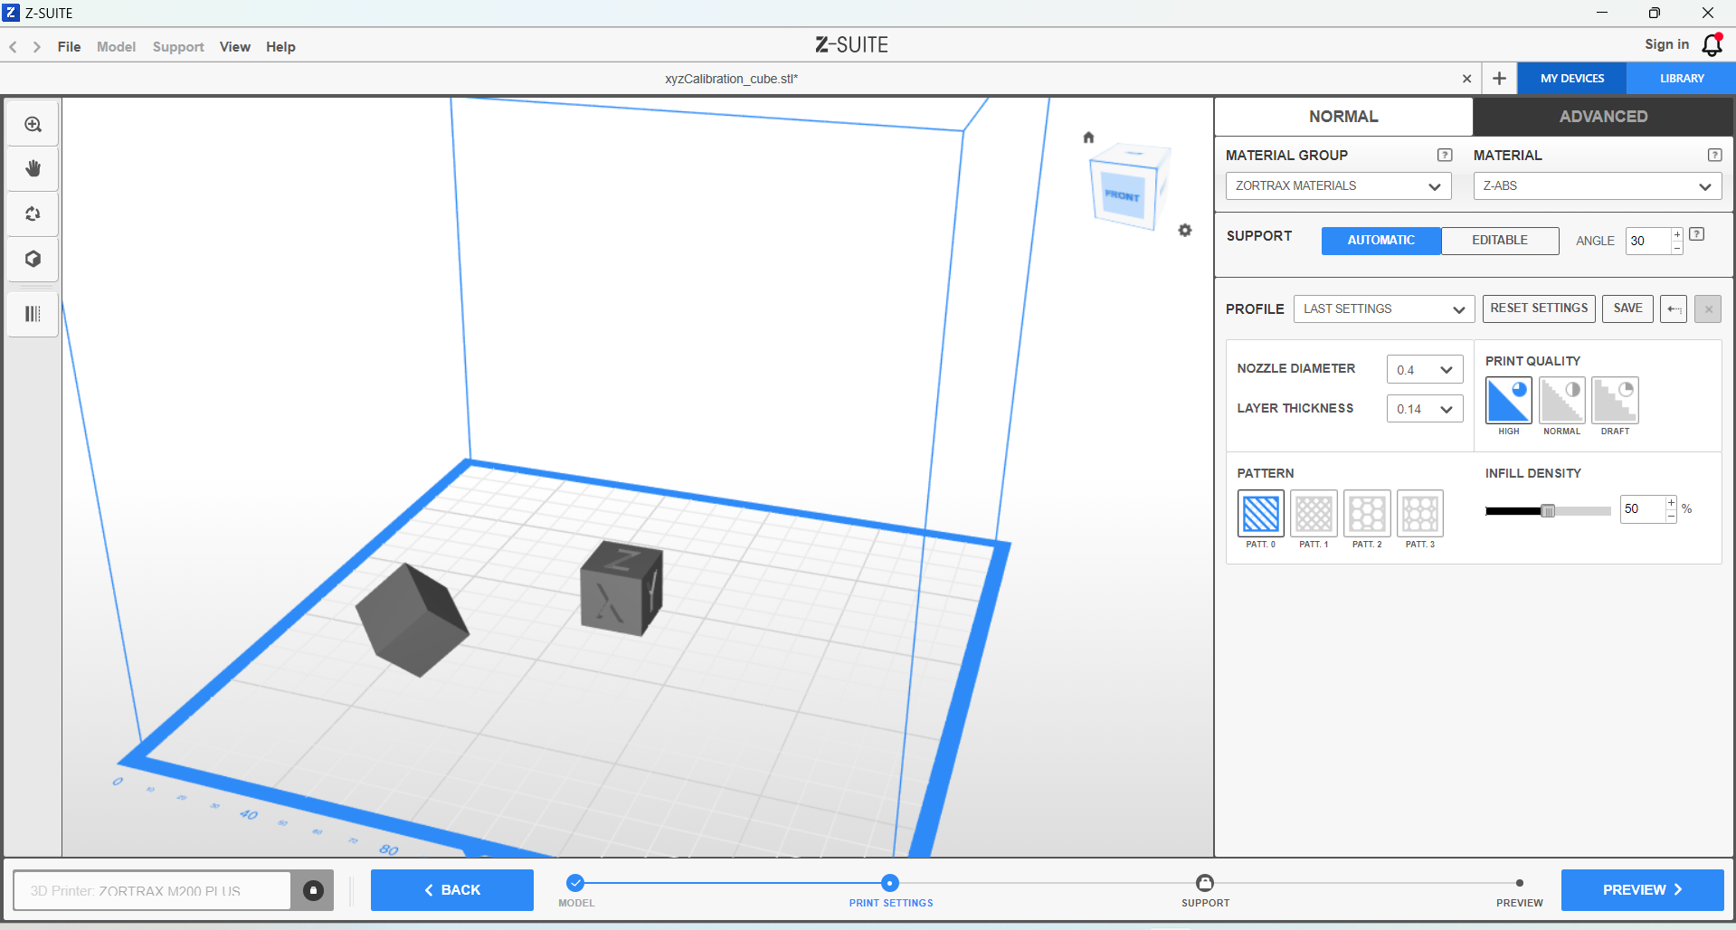
Task: Click the home view icon
Action: (1088, 138)
